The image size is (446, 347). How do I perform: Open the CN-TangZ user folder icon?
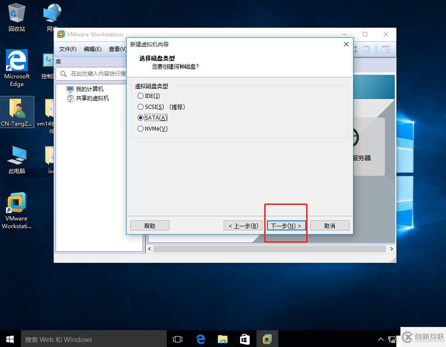17,109
